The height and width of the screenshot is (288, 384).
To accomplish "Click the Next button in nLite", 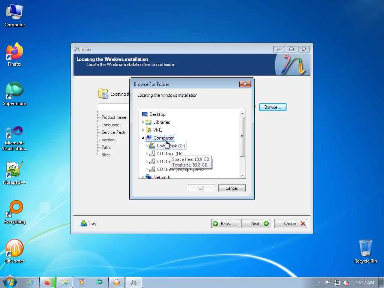I will [x=256, y=223].
